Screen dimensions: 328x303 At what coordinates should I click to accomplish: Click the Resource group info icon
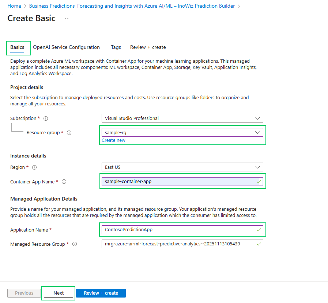(x=69, y=133)
